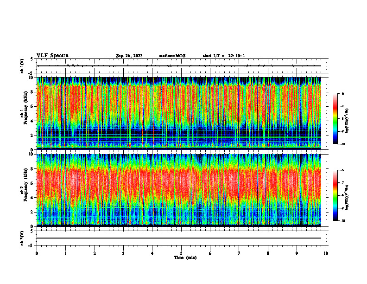Screen dimensions: 367x284
Task: Click the ch.3(V) flat waveform panel
Action: [x=181, y=238]
